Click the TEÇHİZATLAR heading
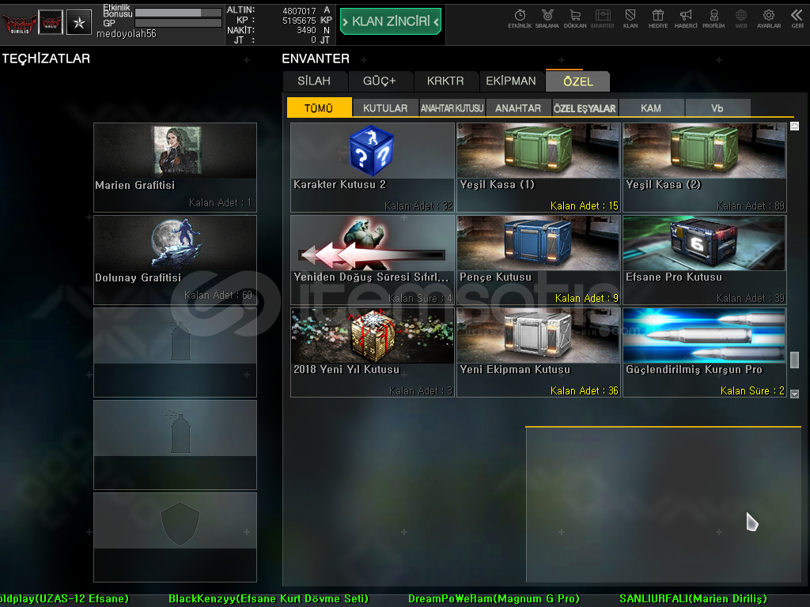 click(x=46, y=58)
